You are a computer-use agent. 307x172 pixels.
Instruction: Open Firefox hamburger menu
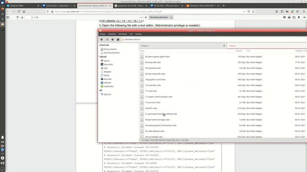click(304, 11)
